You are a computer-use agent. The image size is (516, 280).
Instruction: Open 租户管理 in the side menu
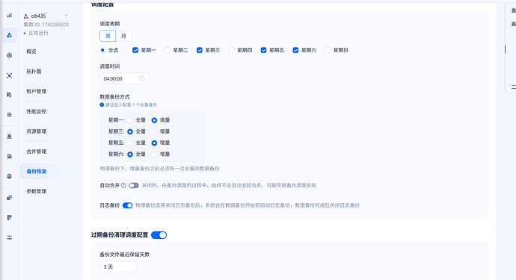pyautogui.click(x=36, y=91)
